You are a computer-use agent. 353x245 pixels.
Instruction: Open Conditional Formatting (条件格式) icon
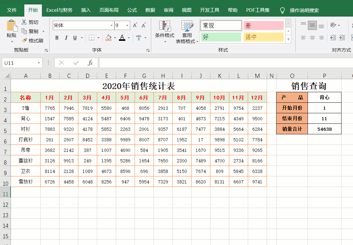pos(165,26)
